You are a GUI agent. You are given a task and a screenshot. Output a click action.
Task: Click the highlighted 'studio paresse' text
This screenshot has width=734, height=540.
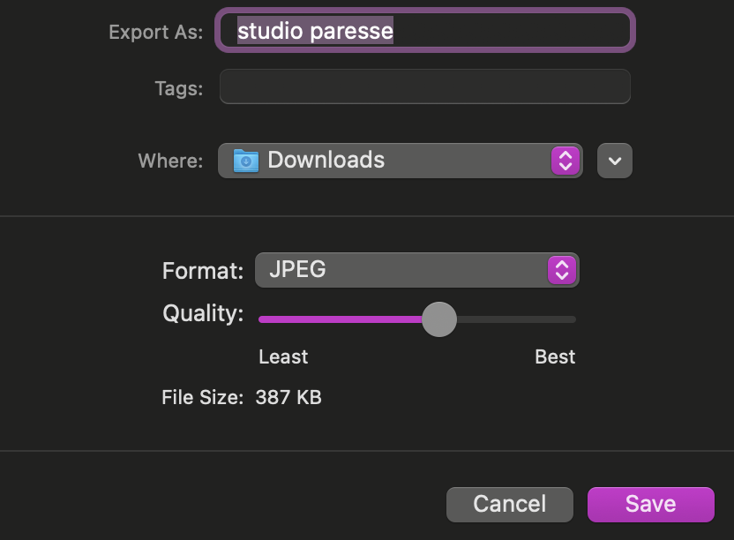click(x=315, y=31)
